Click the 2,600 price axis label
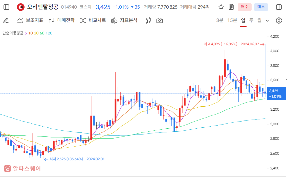 pos(275,153)
